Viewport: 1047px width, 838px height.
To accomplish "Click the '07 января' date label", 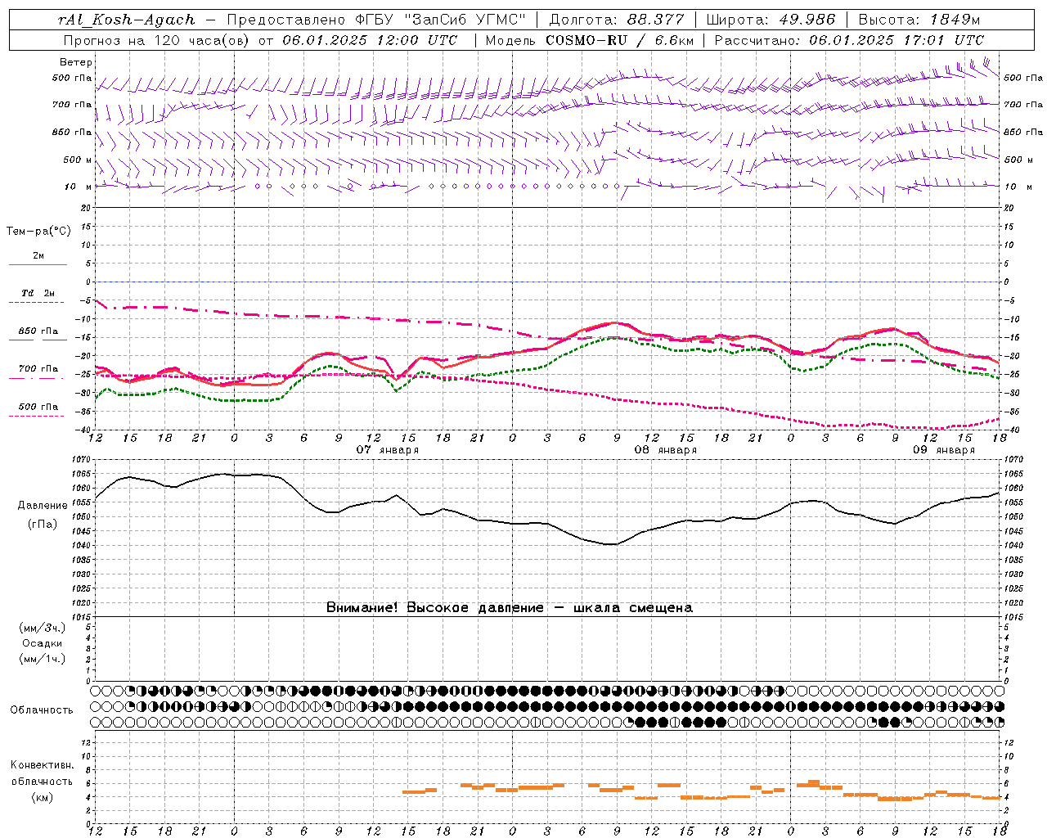I will pos(388,450).
